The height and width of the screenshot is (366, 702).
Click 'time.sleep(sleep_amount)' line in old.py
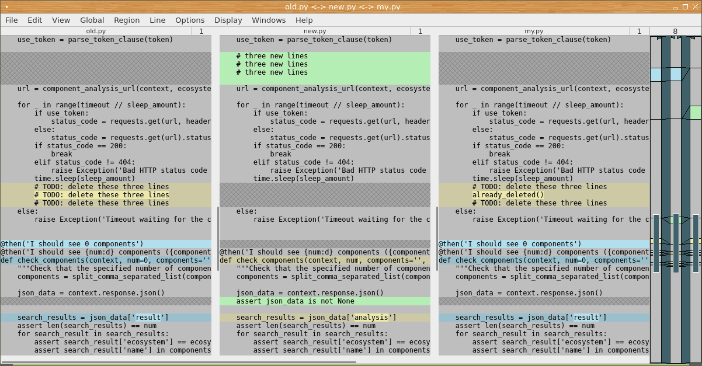click(x=85, y=179)
